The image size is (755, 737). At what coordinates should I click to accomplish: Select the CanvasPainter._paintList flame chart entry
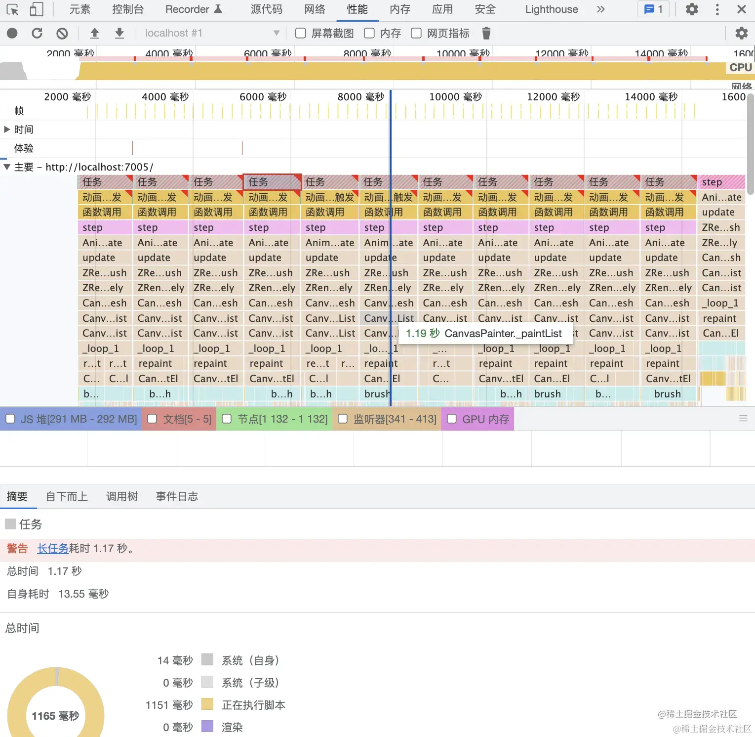(x=388, y=318)
